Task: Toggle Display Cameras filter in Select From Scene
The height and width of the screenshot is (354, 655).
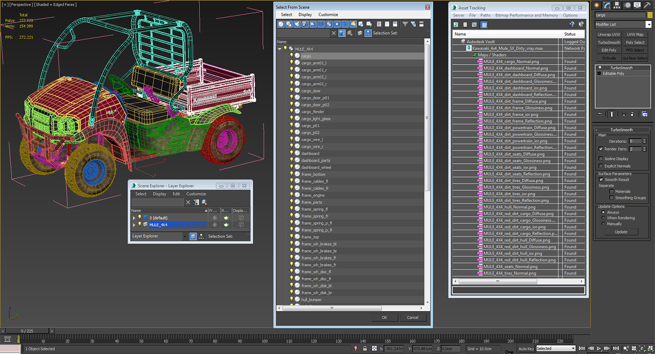Action: point(305,24)
